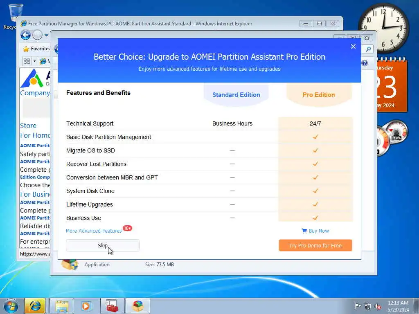The height and width of the screenshot is (314, 419).
Task: Open the IE recent pages dropdown arrow
Action: pyautogui.click(x=46, y=35)
